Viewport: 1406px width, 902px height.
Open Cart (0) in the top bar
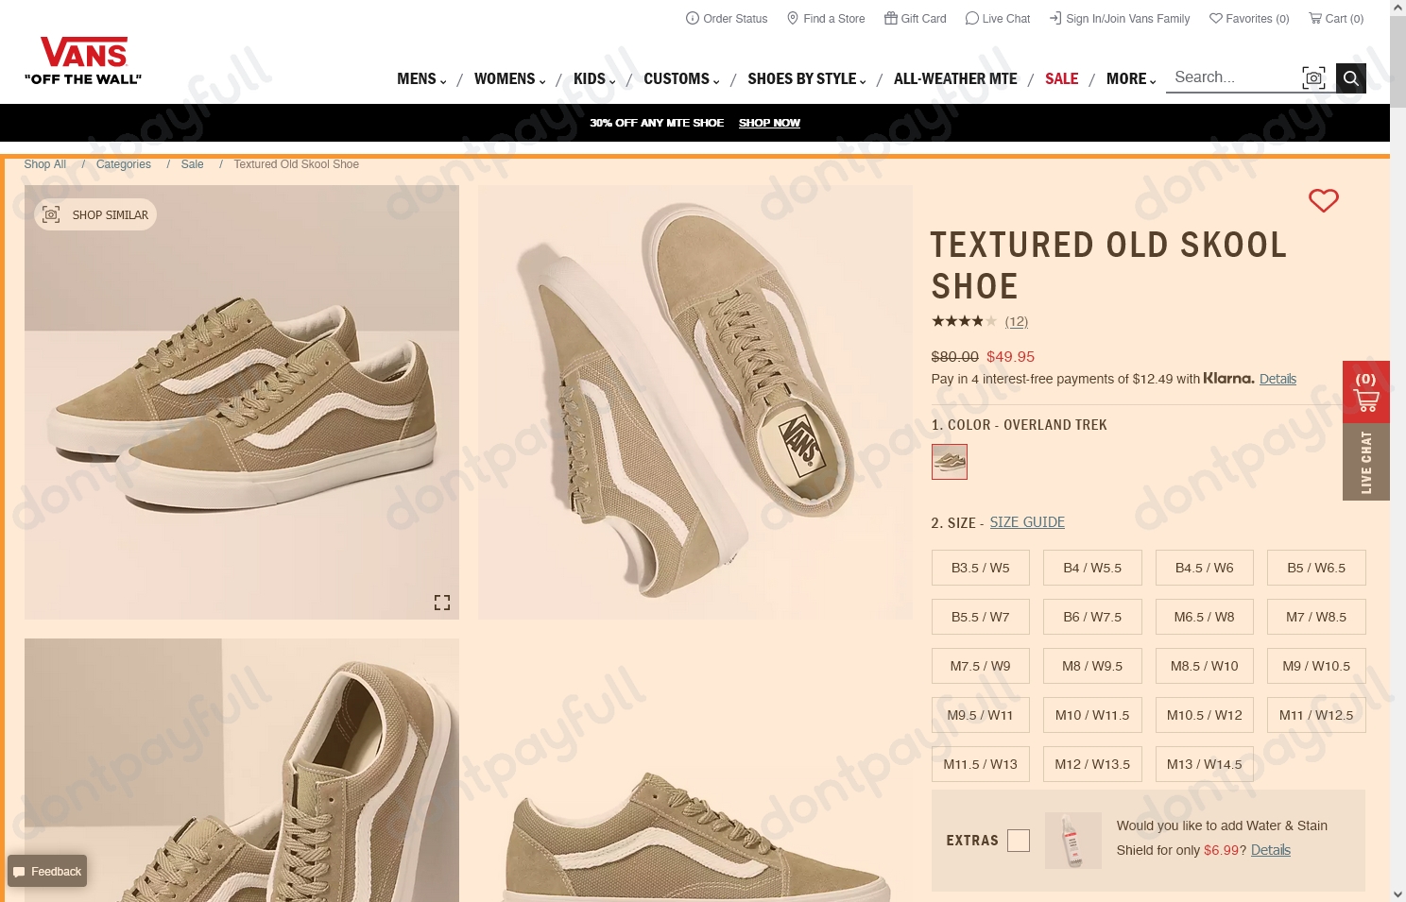click(x=1335, y=19)
